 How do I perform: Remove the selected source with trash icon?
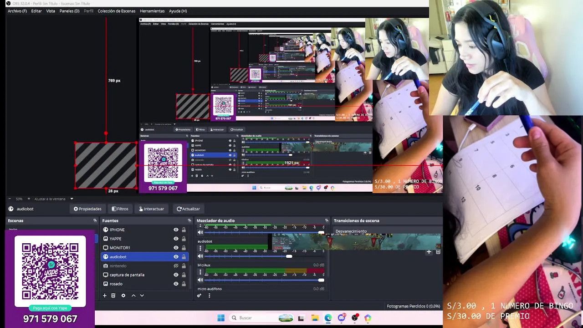(113, 296)
